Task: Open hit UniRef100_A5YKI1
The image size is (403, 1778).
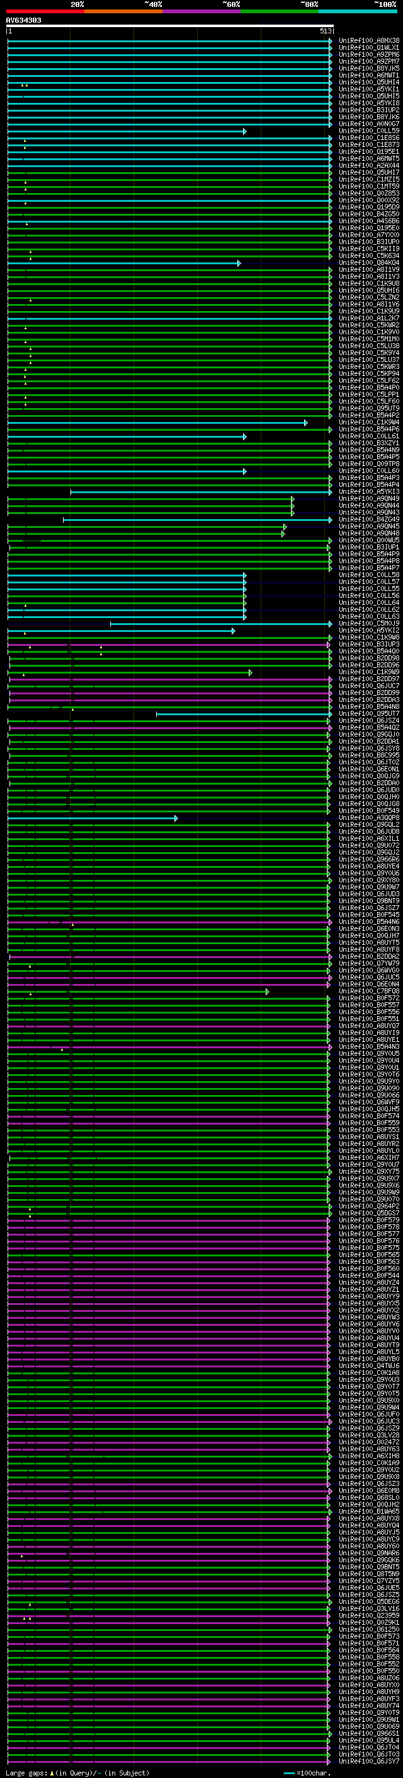Action: coord(368,90)
